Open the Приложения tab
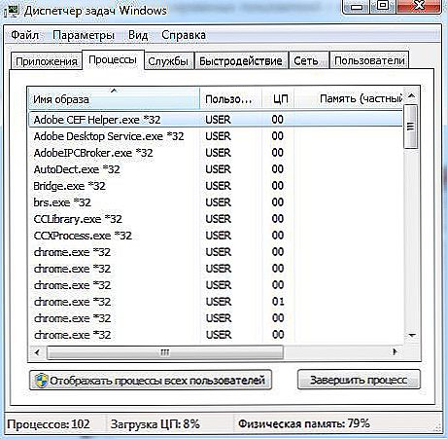 click(x=47, y=60)
